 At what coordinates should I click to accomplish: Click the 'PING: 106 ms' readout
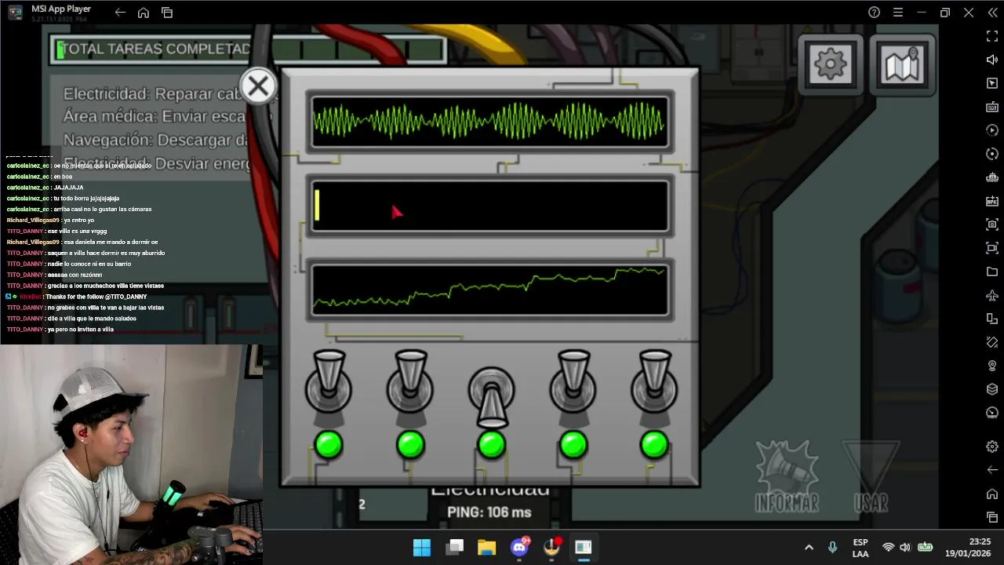point(489,512)
